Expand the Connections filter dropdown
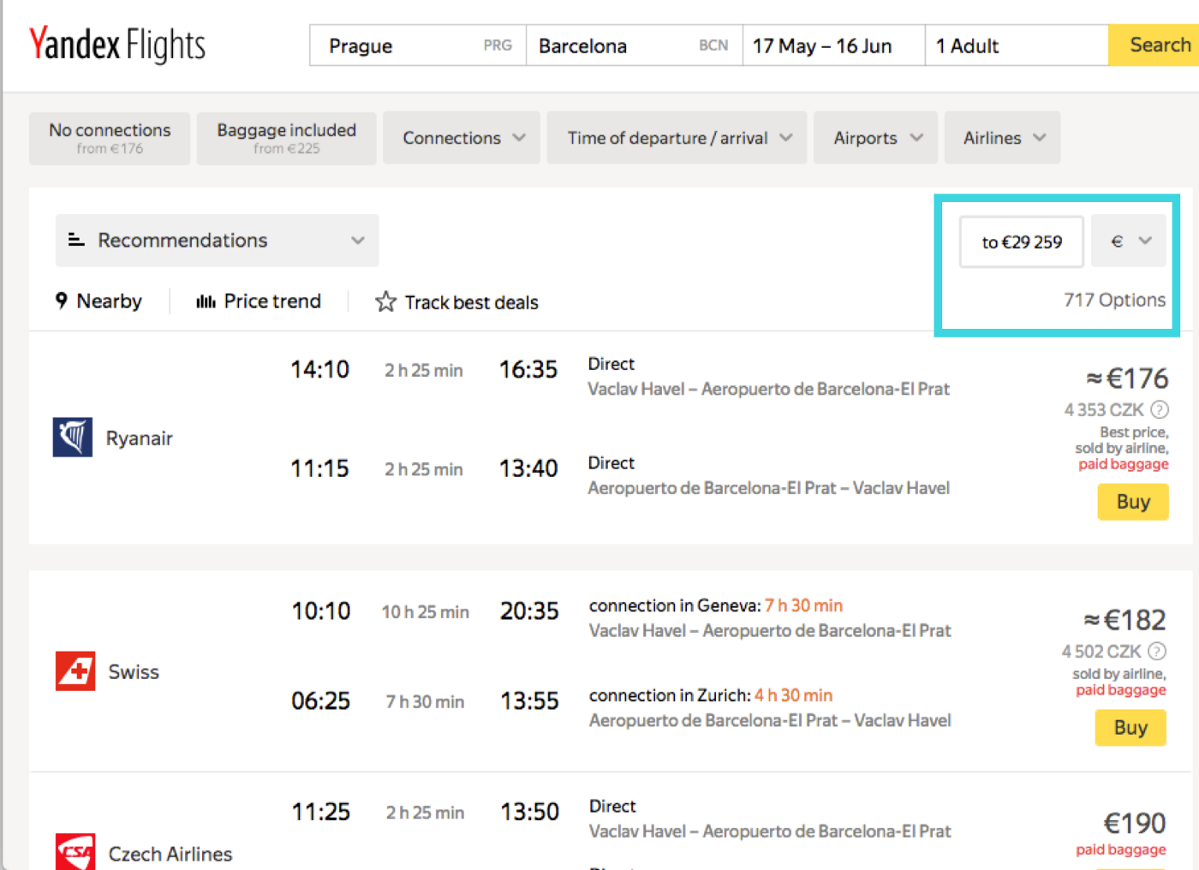 click(462, 138)
